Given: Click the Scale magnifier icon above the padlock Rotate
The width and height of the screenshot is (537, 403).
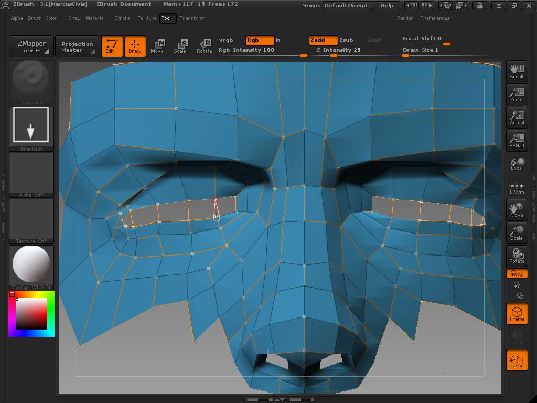Looking at the screenshot, I should (x=517, y=233).
